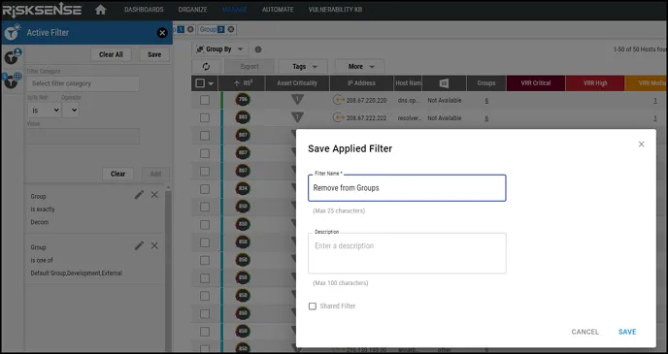Click the OS icon column header
Image resolution: width=668 pixels, height=354 pixels.
444,83
